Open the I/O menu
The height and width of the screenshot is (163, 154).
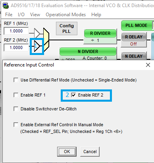pyautogui.click(x=21, y=15)
